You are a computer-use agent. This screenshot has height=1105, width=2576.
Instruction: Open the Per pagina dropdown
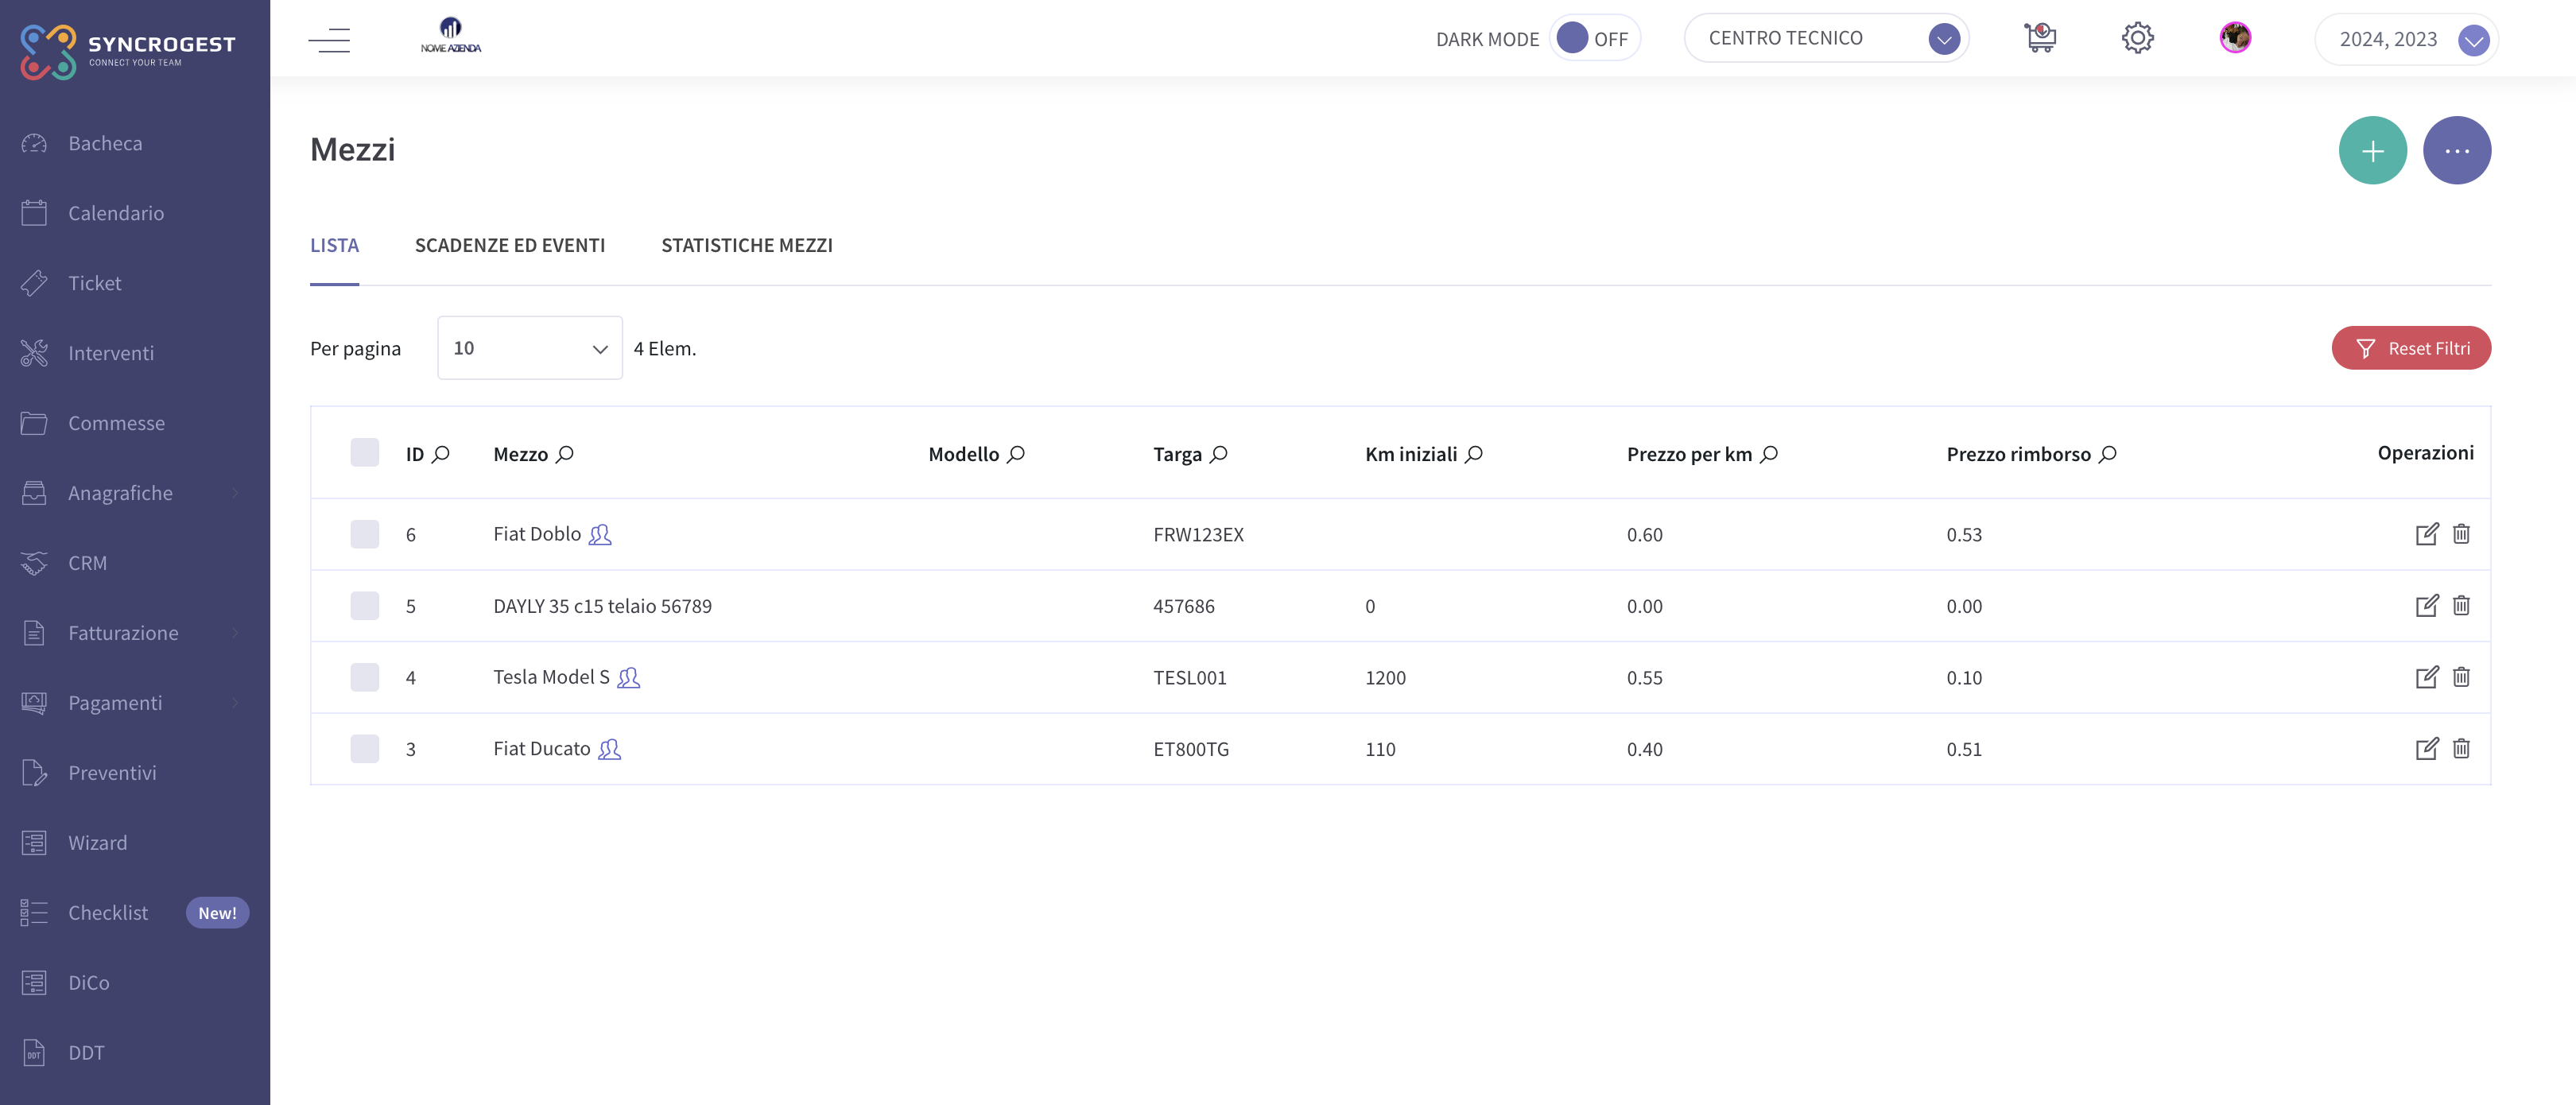(530, 348)
